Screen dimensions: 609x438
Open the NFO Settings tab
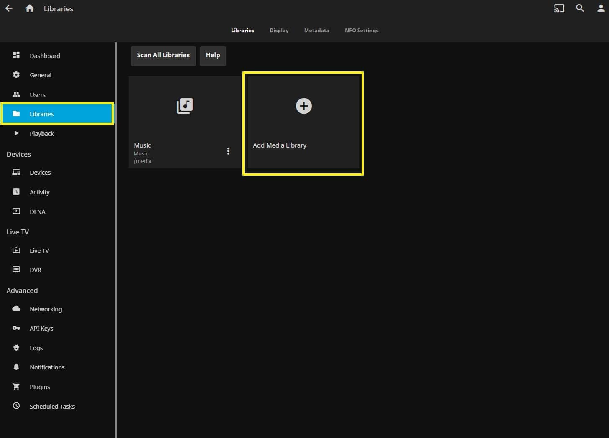click(x=361, y=31)
